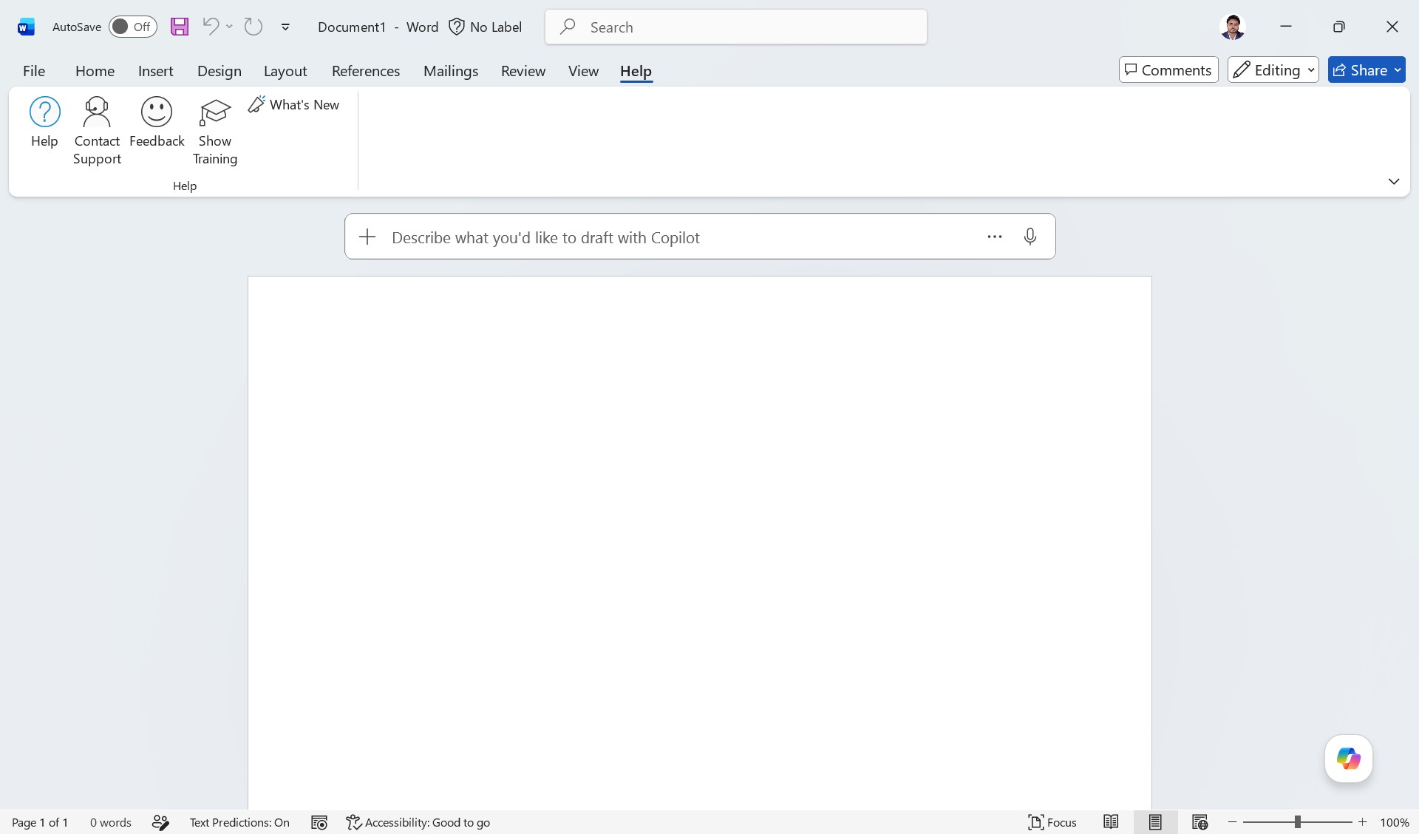Click in the Search box
Image resolution: width=1419 pixels, height=834 pixels.
736,27
